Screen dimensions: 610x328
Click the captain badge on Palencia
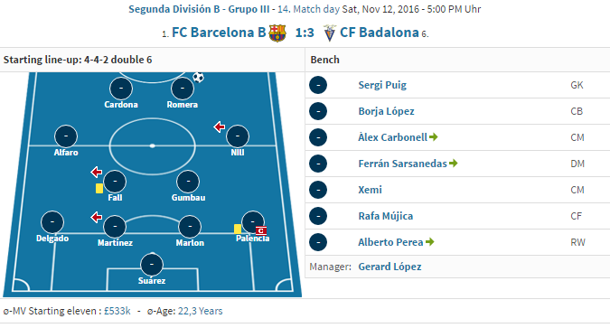(x=261, y=230)
